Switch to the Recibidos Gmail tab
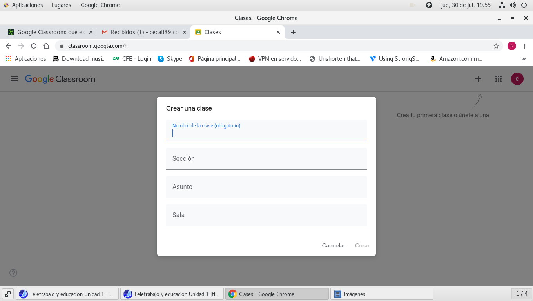 (x=141, y=32)
